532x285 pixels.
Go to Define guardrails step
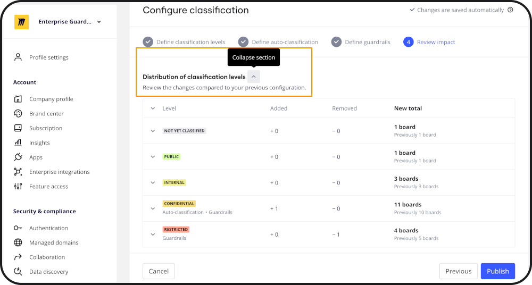(360, 42)
